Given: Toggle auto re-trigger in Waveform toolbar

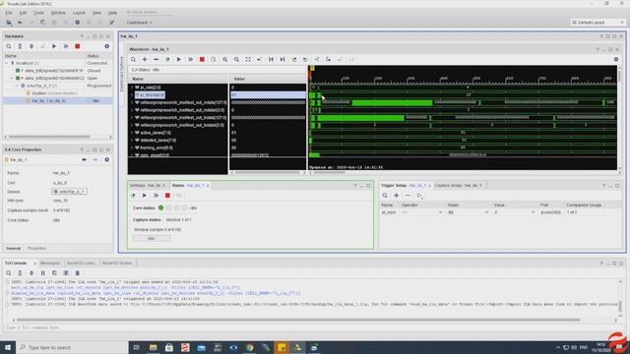Looking at the screenshot, I should [x=167, y=59].
